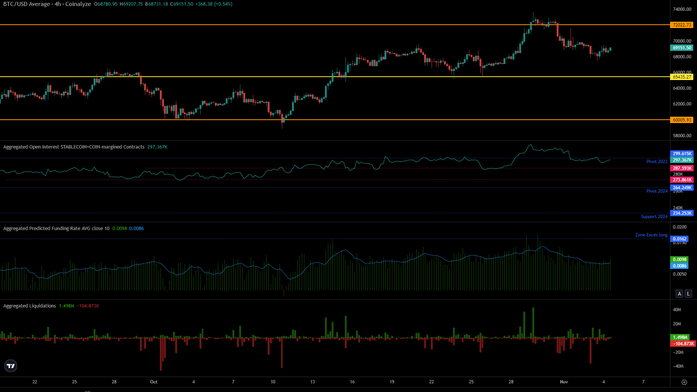Click the H69207.75 high value in header
This screenshot has height=392, width=697.
pos(131,4)
